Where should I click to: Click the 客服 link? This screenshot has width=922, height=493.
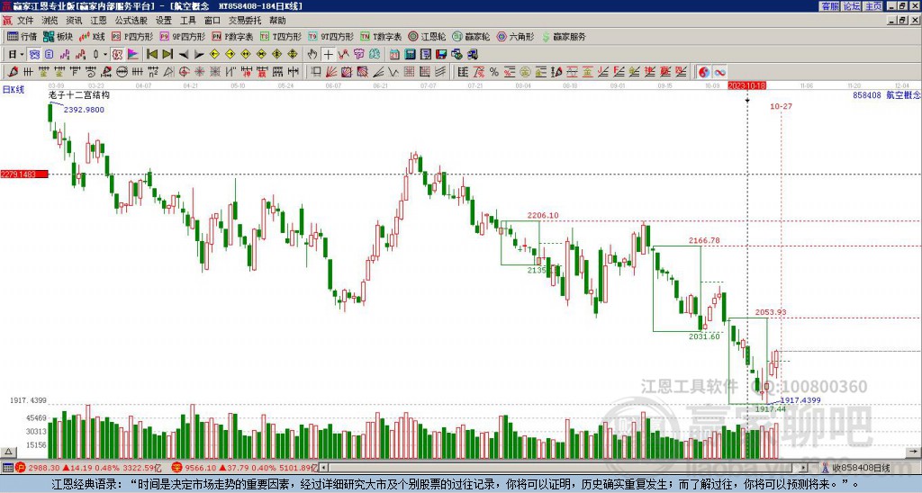pyautogui.click(x=829, y=6)
